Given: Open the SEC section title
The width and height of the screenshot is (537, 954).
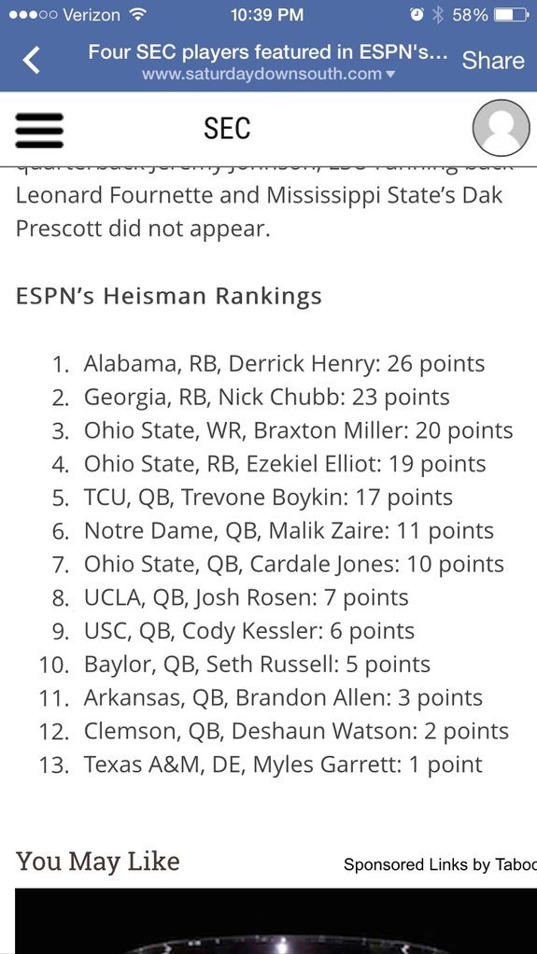Looking at the screenshot, I should point(227,128).
